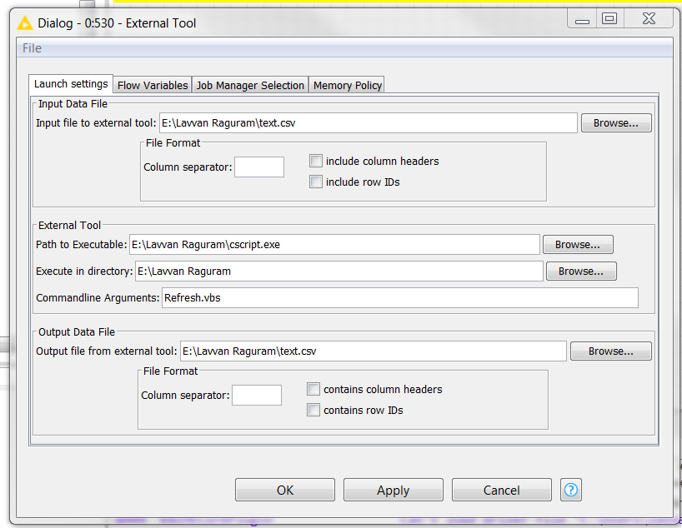
Task: Click the blue help question mark icon
Action: pyautogui.click(x=570, y=490)
